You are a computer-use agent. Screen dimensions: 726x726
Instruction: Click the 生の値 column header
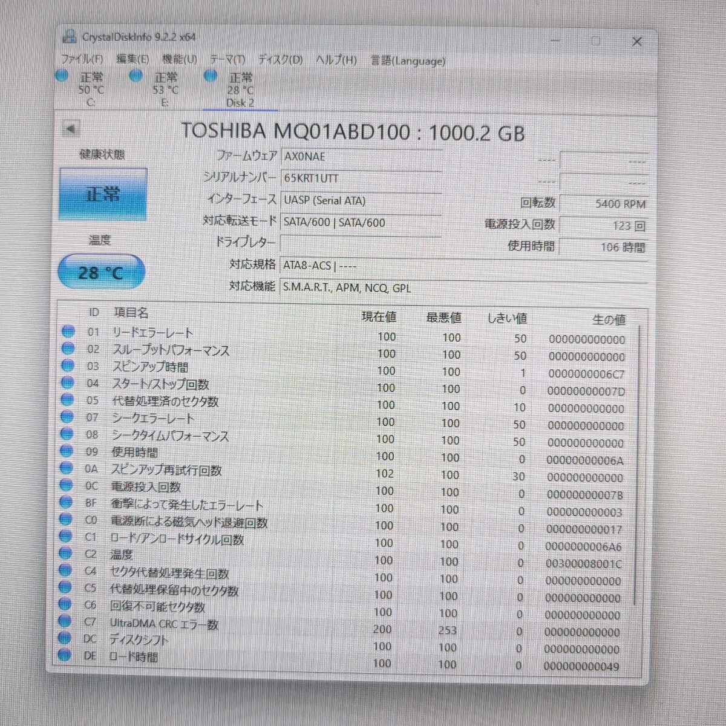click(609, 319)
